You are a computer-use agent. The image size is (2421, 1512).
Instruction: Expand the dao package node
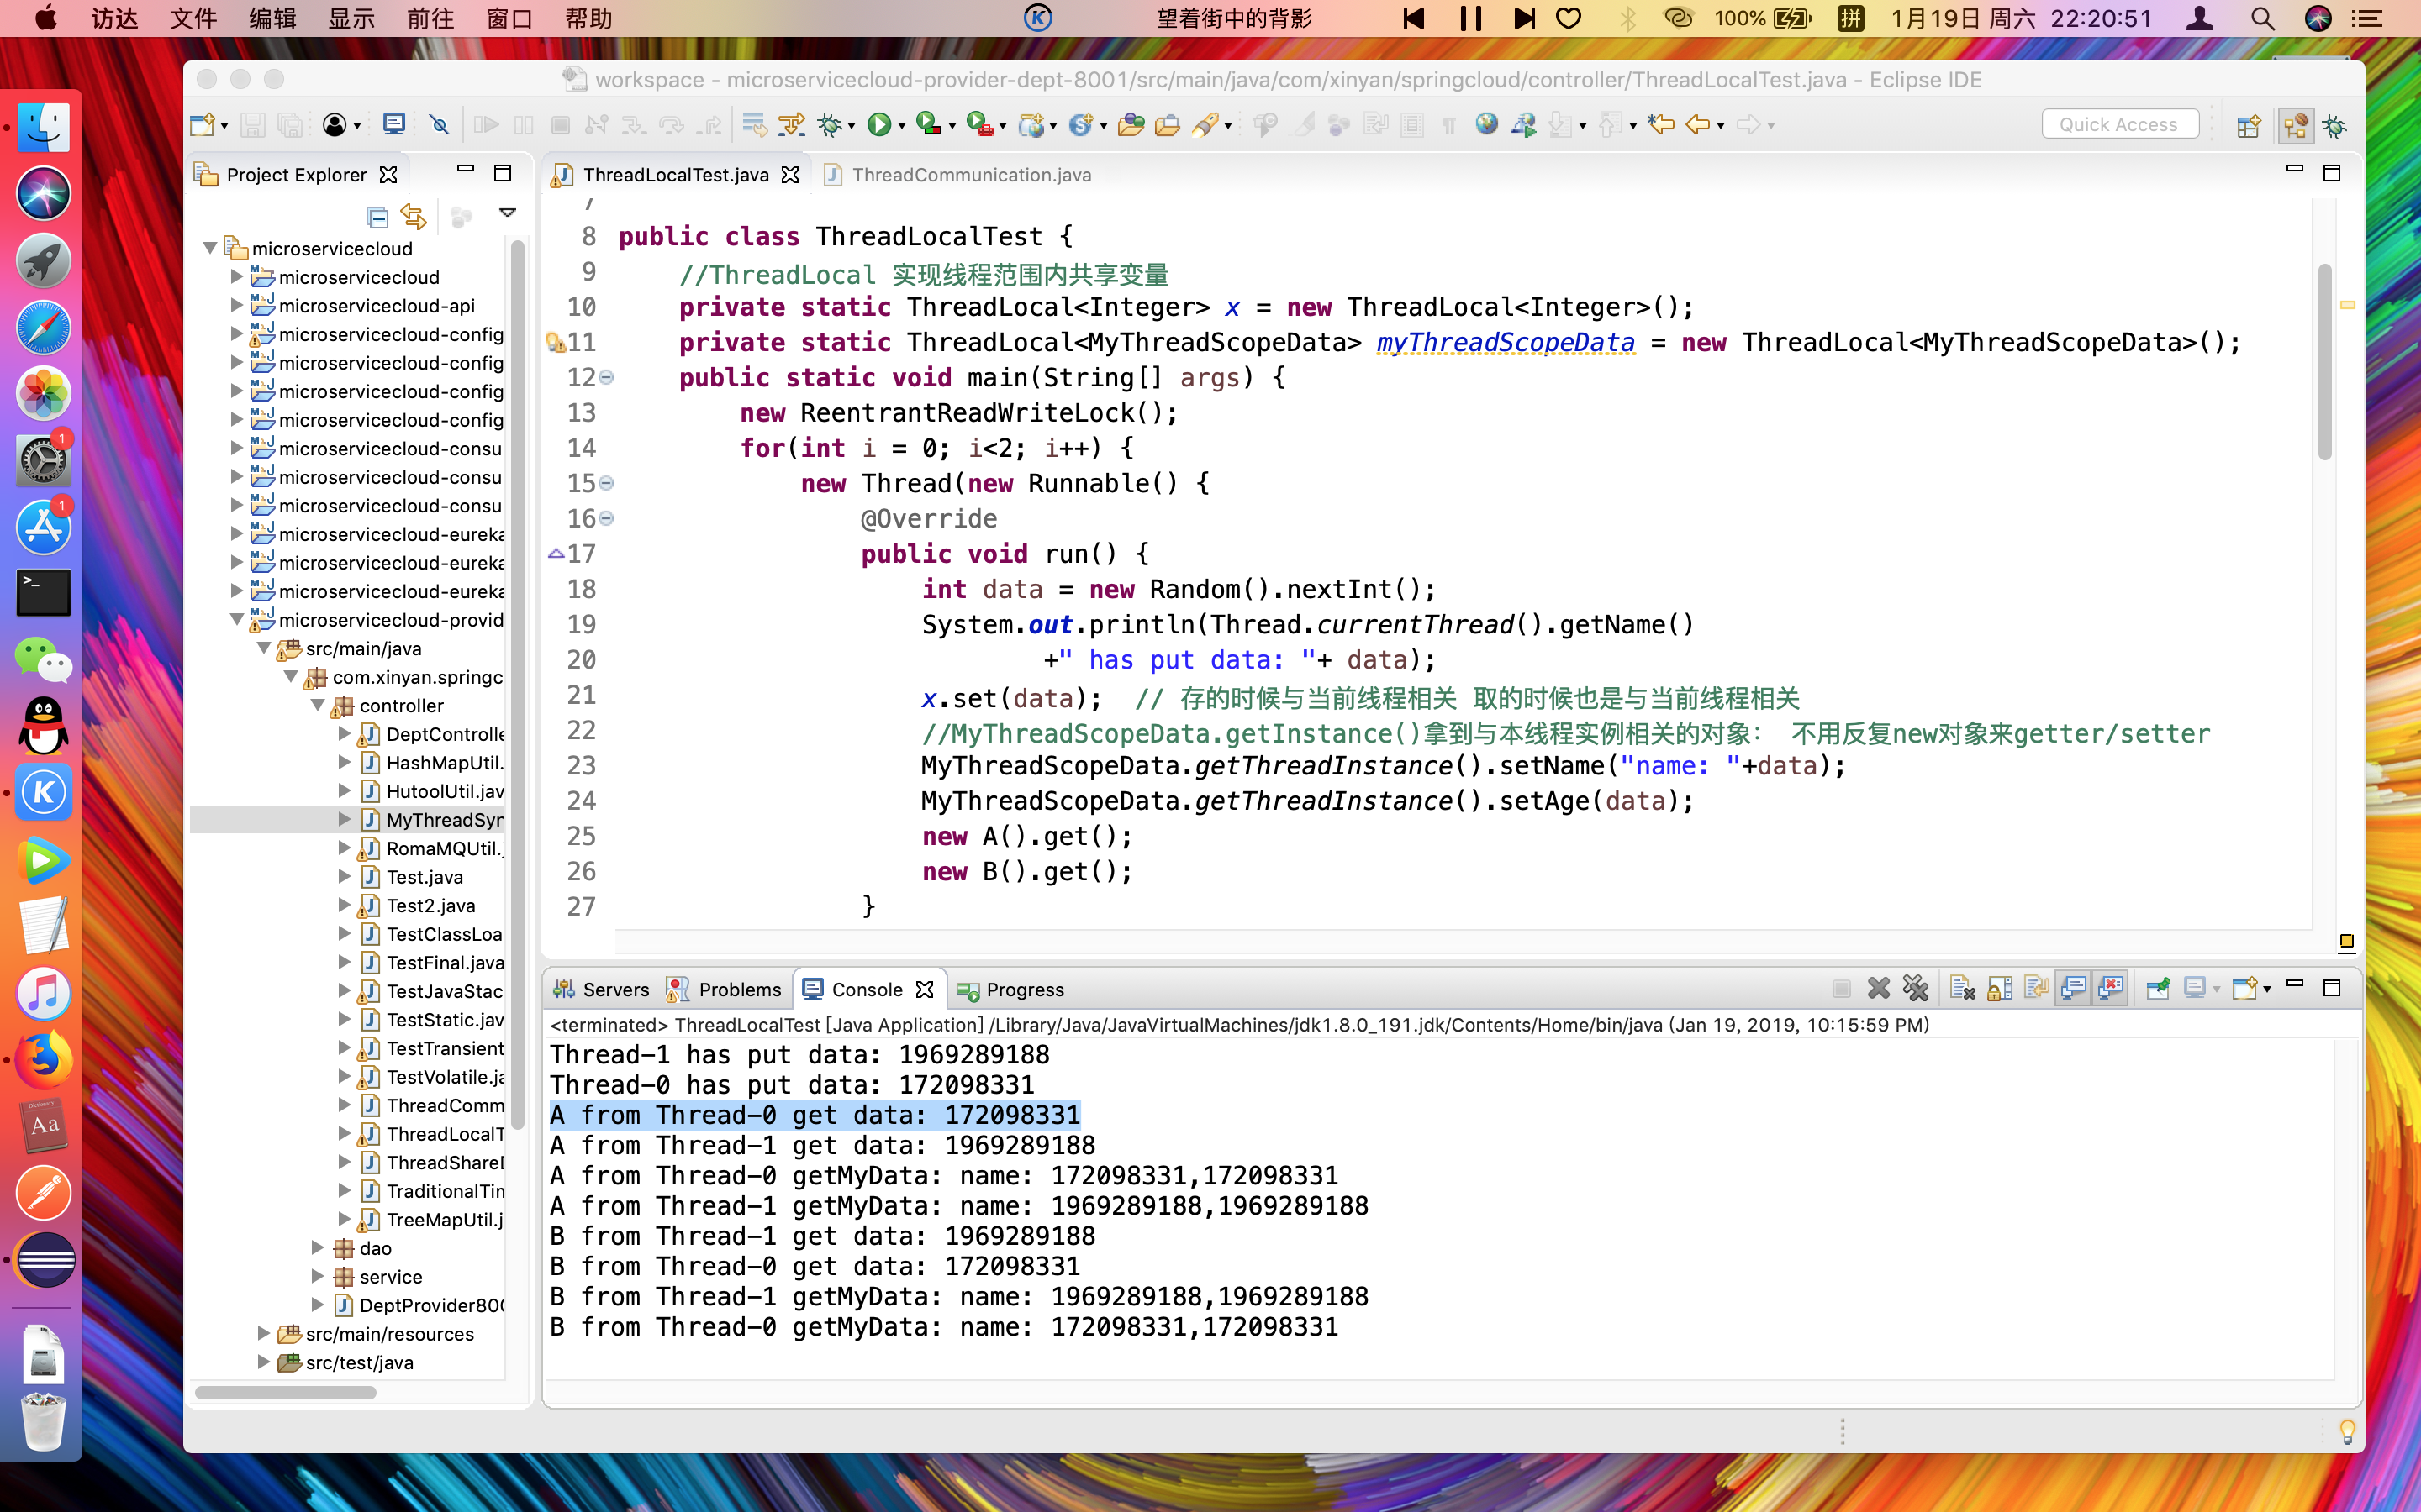pos(317,1248)
